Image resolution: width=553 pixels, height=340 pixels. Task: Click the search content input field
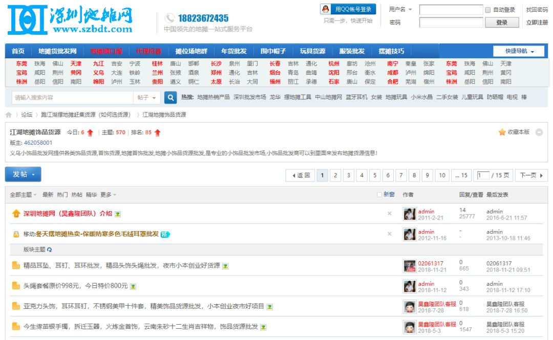pyautogui.click(x=72, y=97)
